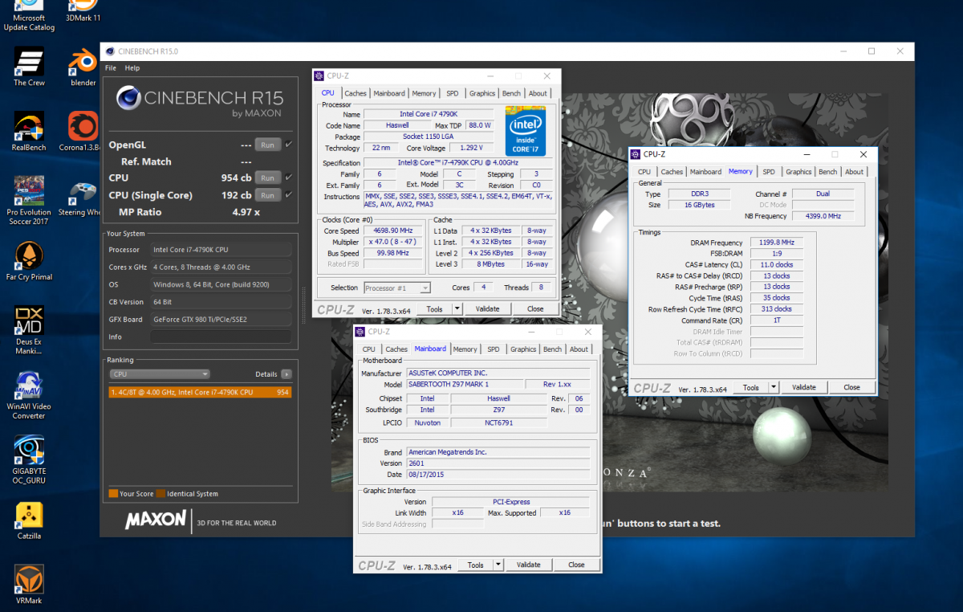Click the 192 cb single core score
963x612 pixels.
[236, 195]
